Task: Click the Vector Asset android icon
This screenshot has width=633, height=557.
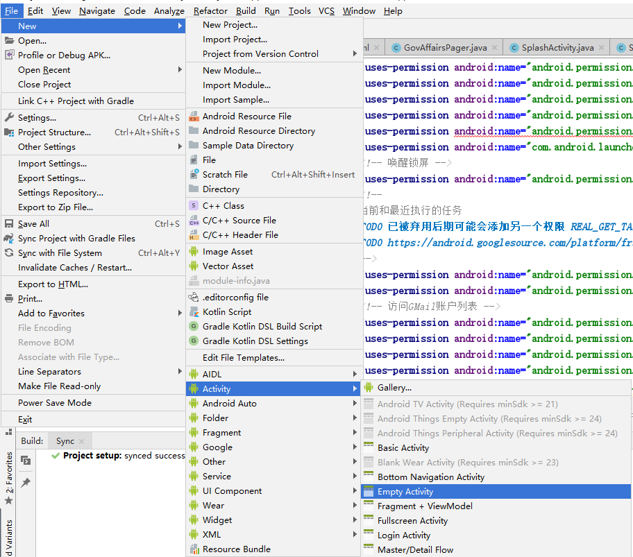Action: pyautogui.click(x=194, y=266)
